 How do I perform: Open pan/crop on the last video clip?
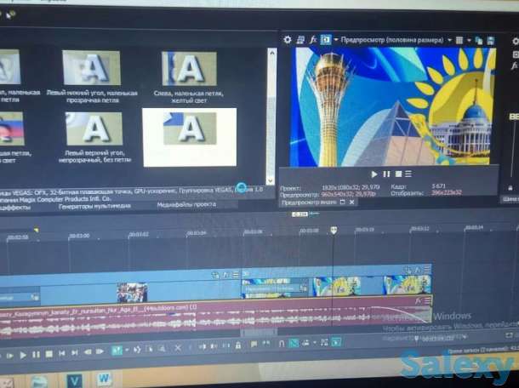(x=408, y=270)
